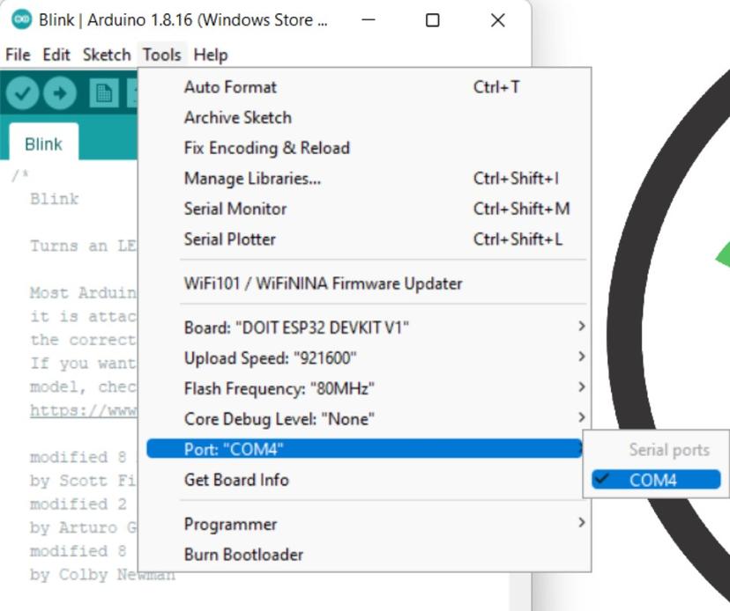
Task: Click the Arduino logo in title bar
Action: tap(22, 19)
